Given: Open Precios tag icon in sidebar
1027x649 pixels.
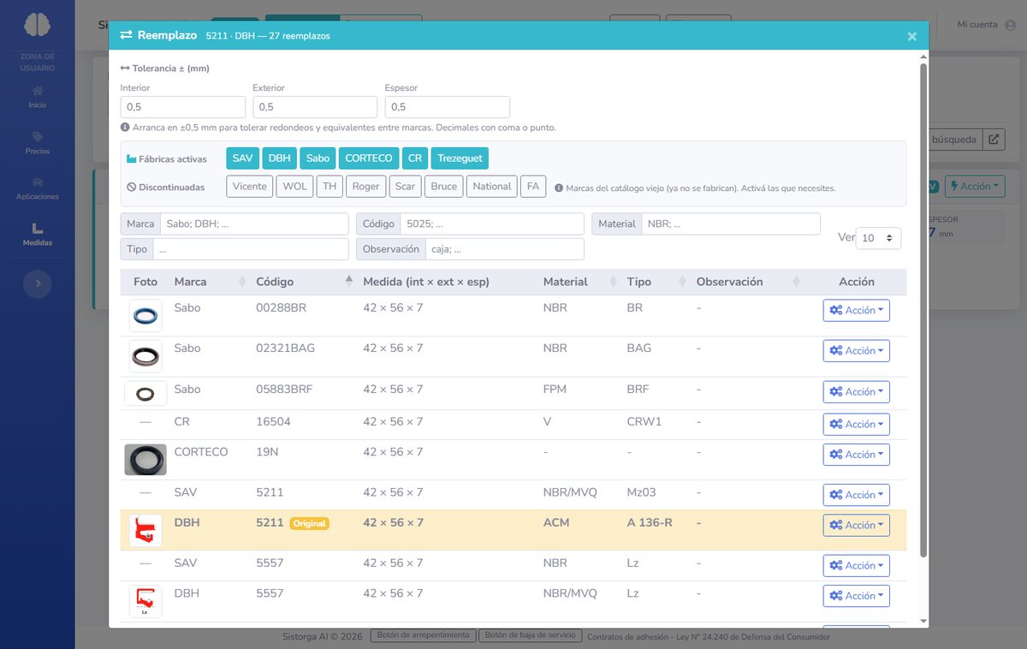Looking at the screenshot, I should tap(37, 137).
